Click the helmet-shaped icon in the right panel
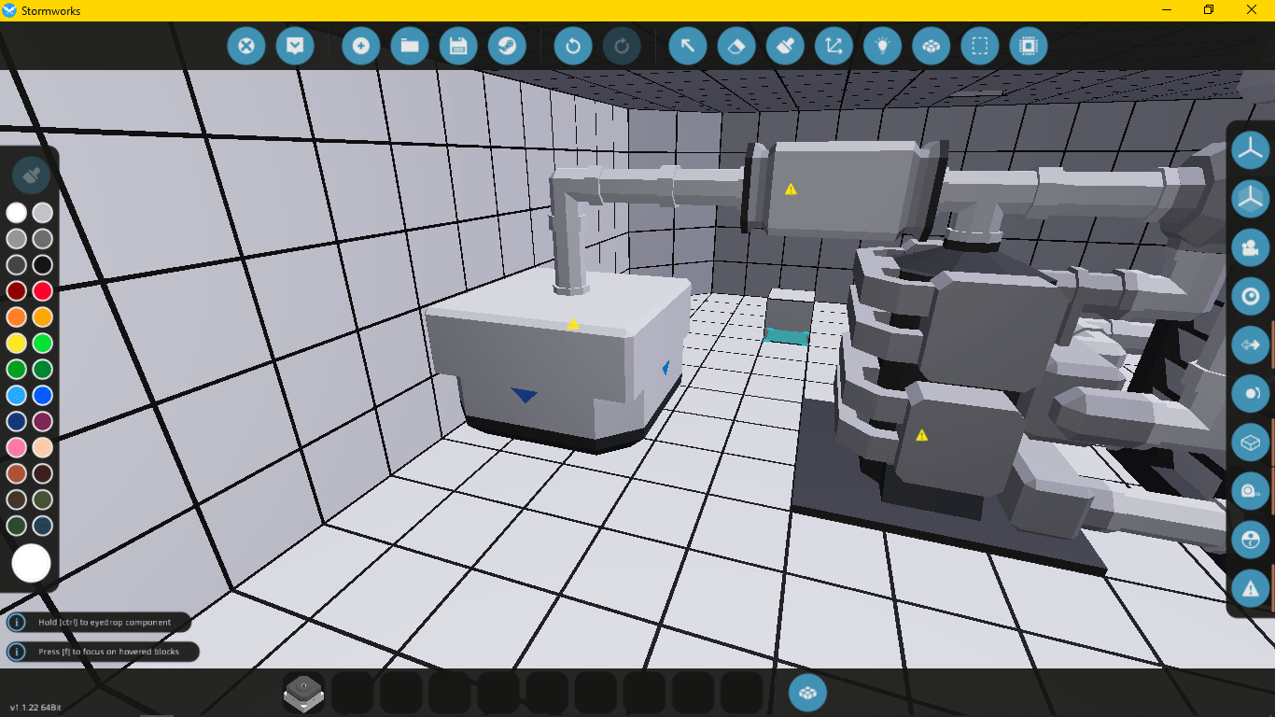 (1250, 539)
